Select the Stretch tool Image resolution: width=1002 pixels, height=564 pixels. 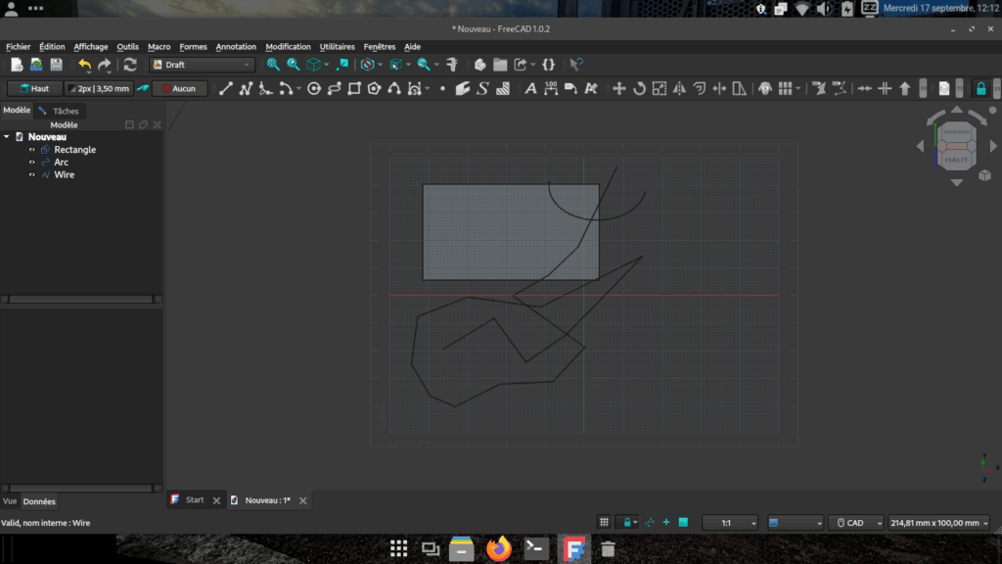tap(740, 89)
